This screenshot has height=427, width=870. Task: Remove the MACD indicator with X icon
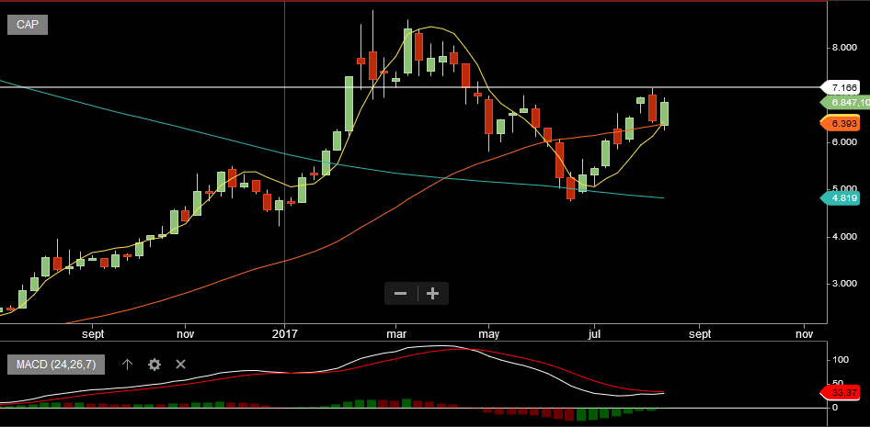[x=180, y=365]
